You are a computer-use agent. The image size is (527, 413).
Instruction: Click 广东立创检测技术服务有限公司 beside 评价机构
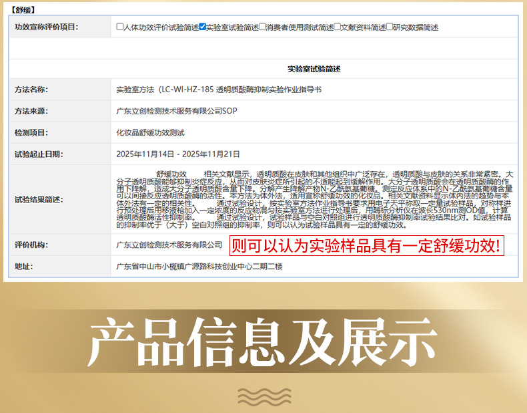click(x=169, y=245)
